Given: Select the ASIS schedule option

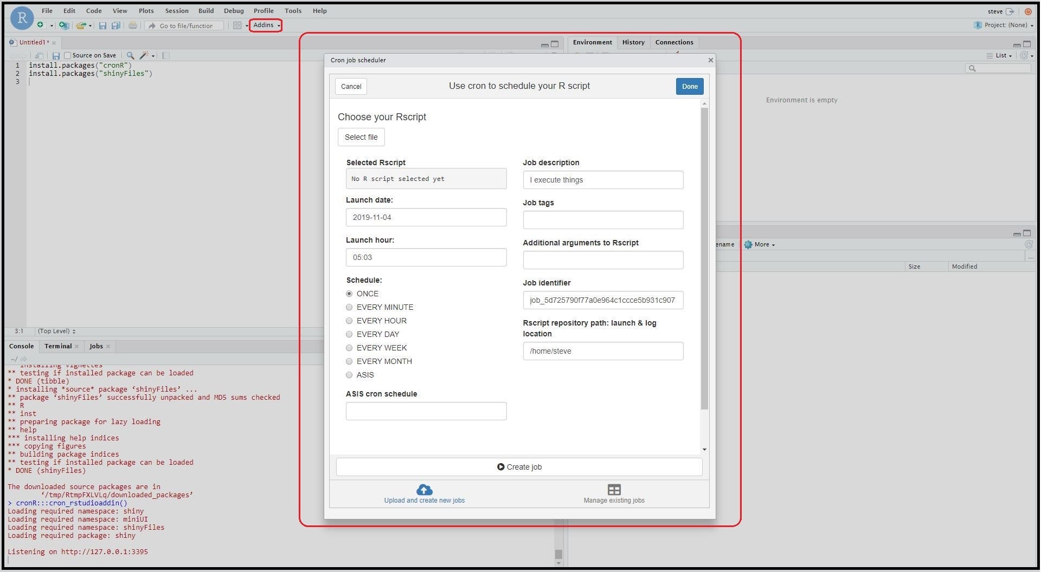Looking at the screenshot, I should click(x=349, y=375).
